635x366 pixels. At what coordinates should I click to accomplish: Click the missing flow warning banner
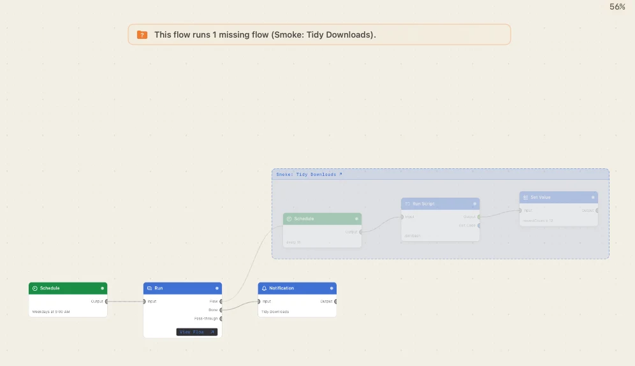[319, 34]
